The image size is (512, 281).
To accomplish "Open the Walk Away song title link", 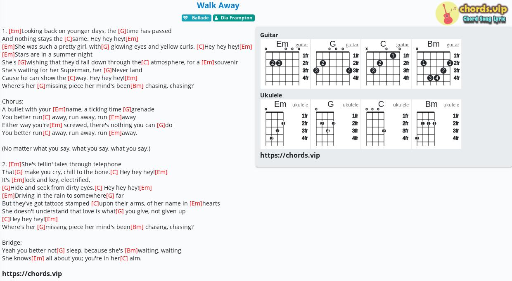I will [x=218, y=5].
